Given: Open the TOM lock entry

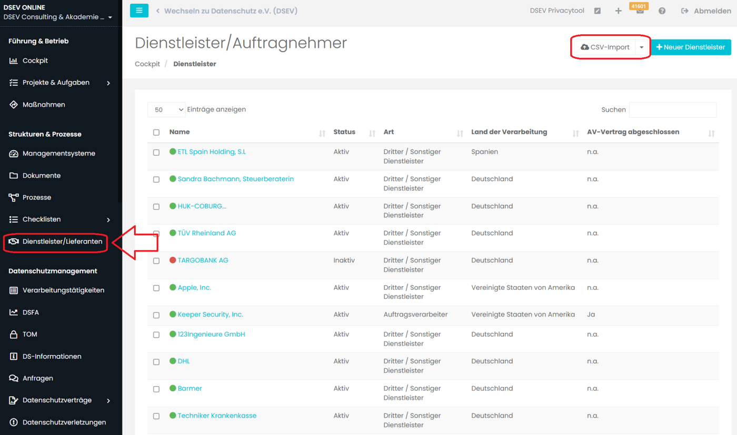Looking at the screenshot, I should [29, 334].
